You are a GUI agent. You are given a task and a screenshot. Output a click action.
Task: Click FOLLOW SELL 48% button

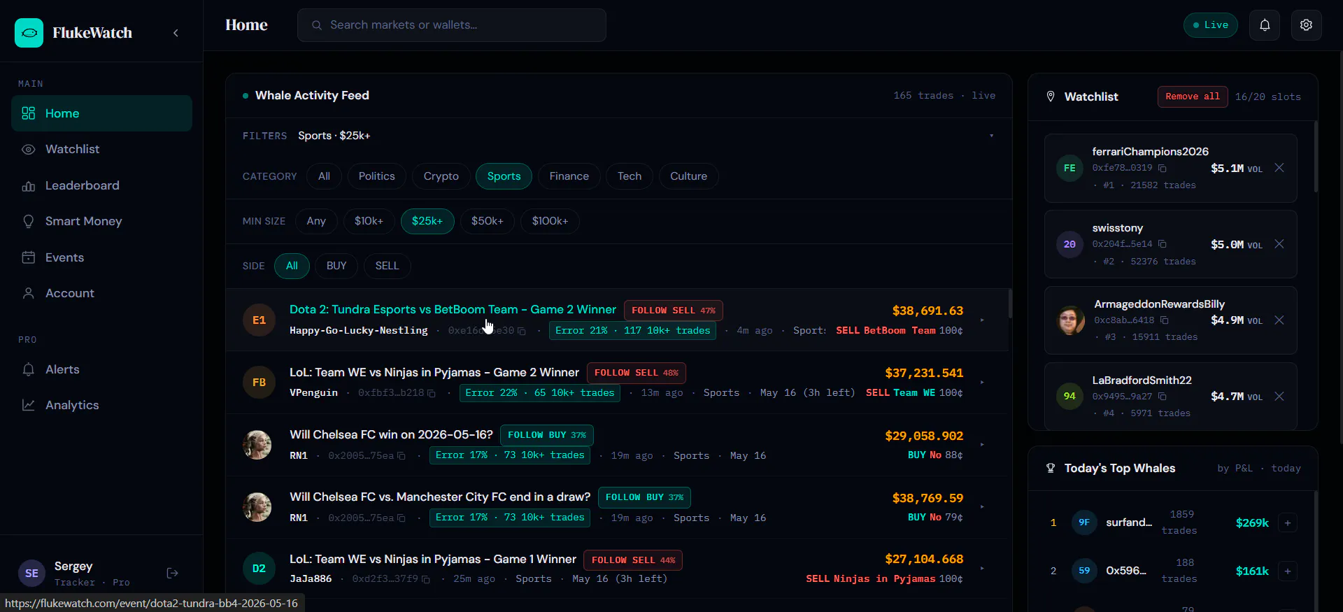pyautogui.click(x=637, y=373)
